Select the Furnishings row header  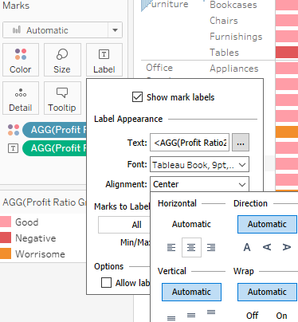pos(236,37)
